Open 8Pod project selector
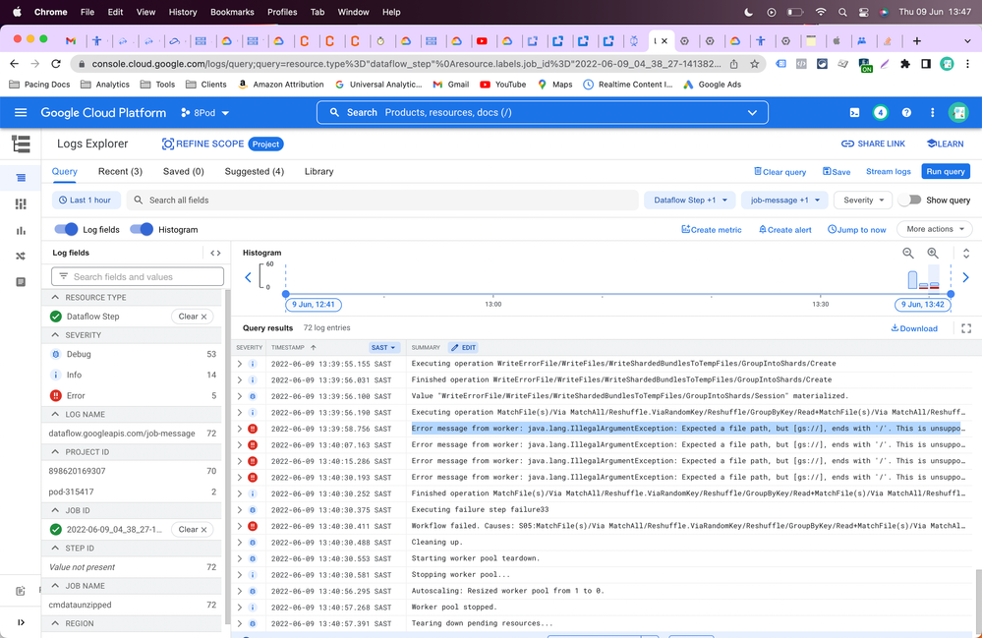The height and width of the screenshot is (638, 982). click(x=204, y=113)
